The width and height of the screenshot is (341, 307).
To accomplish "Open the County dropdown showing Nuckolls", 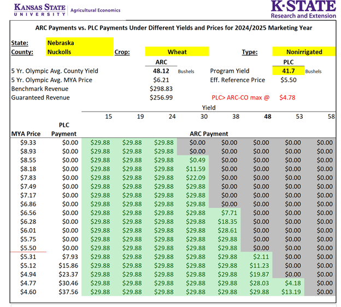I will pos(79,52).
